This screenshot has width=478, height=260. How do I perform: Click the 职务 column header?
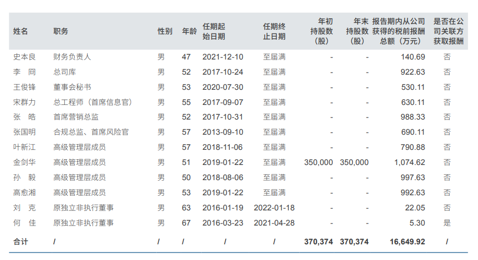coord(61,31)
